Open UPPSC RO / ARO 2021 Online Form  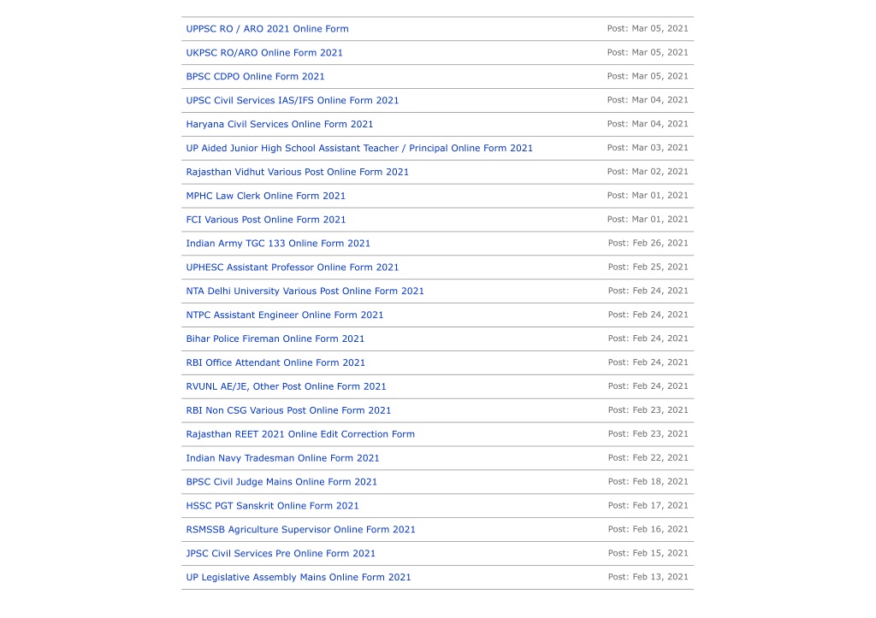click(x=267, y=29)
